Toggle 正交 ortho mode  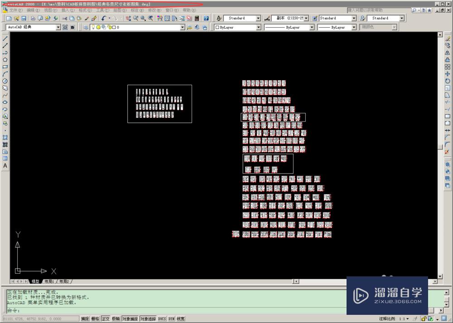coord(106,318)
